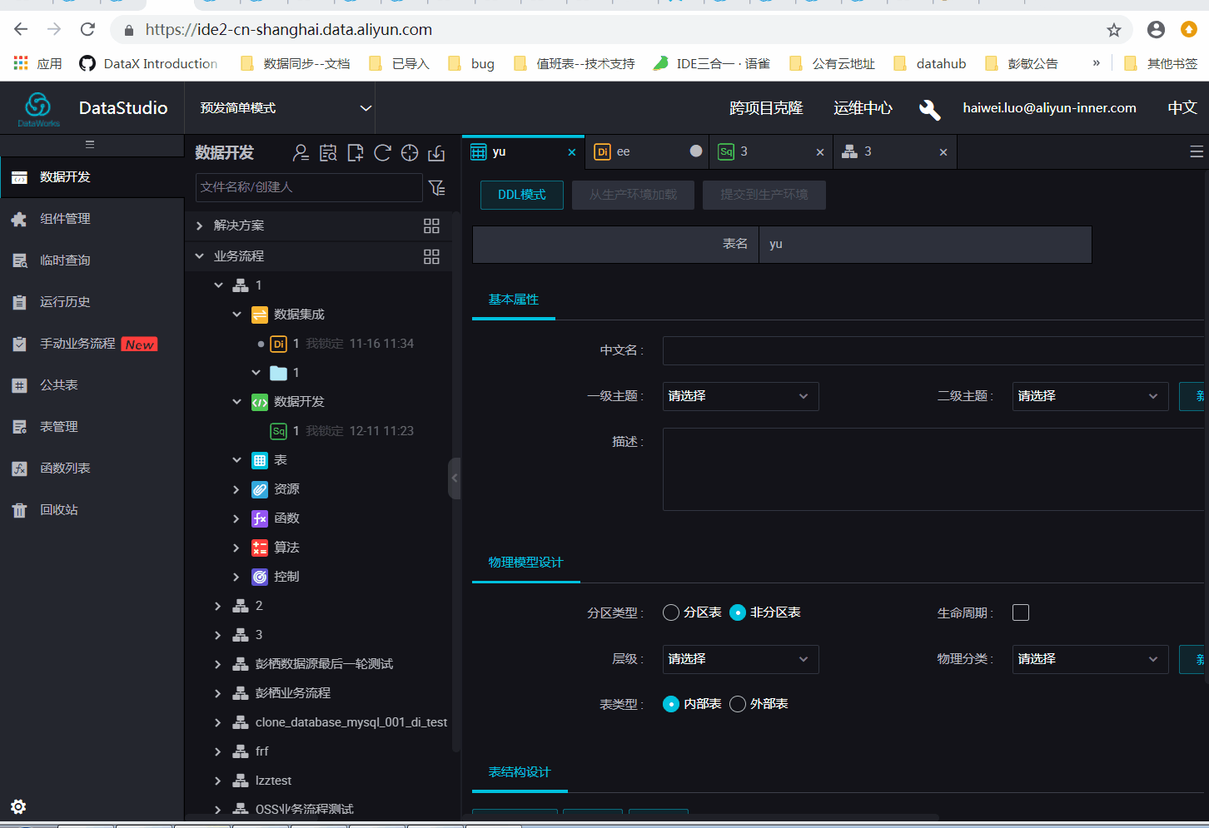Screen dimensions: 1209x828
Task: Expand business flow 2 node
Action: (217, 606)
